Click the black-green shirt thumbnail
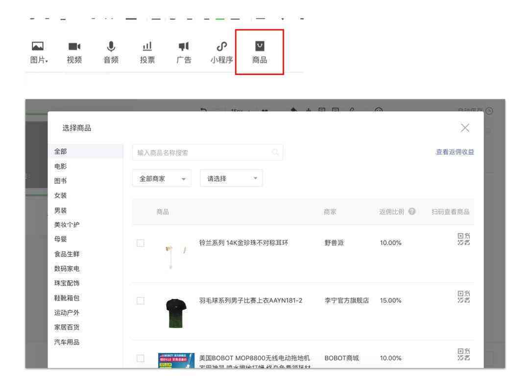Viewport: 529px width, 384px height. click(x=176, y=313)
